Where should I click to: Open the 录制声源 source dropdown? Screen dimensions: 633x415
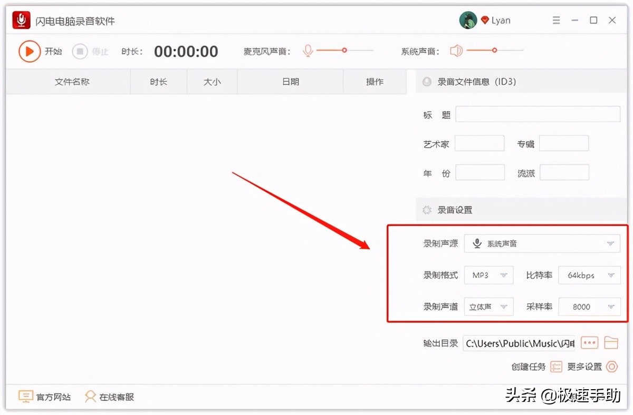pyautogui.click(x=542, y=243)
